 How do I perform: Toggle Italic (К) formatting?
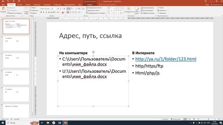[x=44, y=12]
